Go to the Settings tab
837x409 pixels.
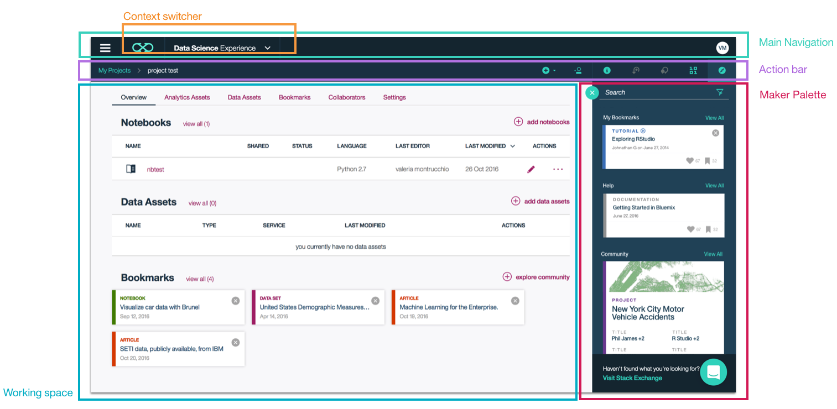pyautogui.click(x=394, y=97)
